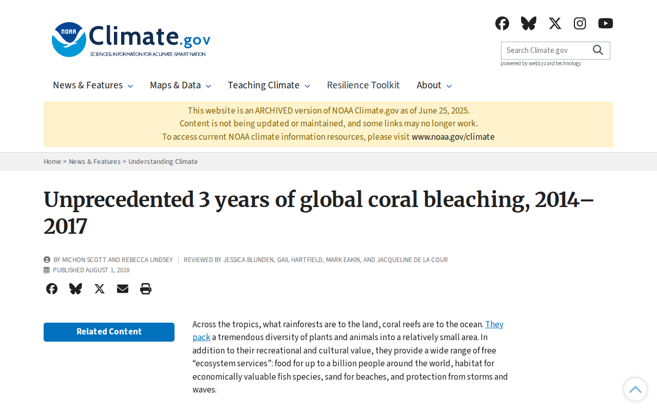Screen dimensions: 657x411
Task: Open the Instagram icon in the header
Action: coord(580,23)
